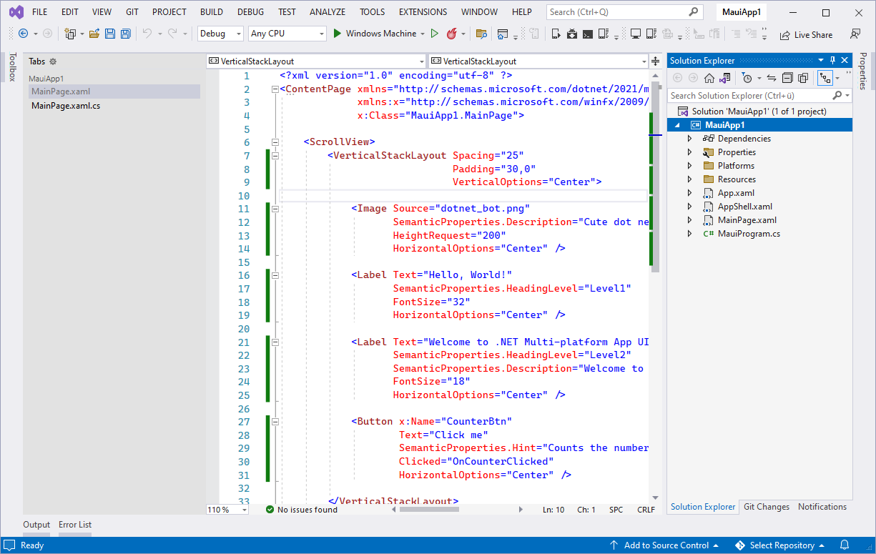Collapse All in Solution Explorer

click(x=787, y=78)
